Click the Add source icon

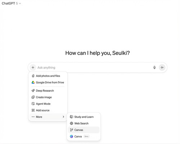(33, 110)
